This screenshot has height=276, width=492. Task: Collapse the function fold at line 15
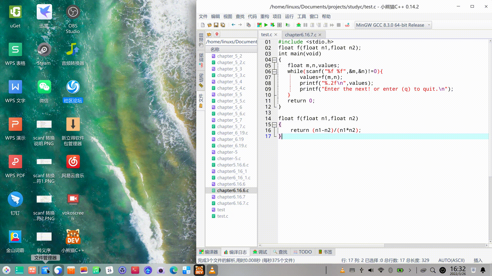tap(274, 125)
